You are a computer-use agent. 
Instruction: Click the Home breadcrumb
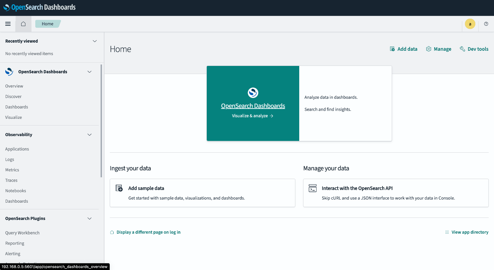click(x=48, y=24)
